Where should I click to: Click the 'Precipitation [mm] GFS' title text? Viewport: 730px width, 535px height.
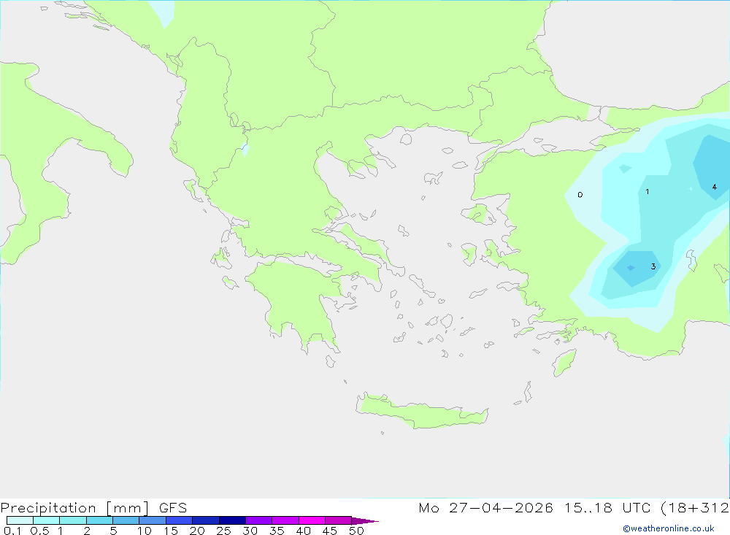tap(93, 507)
